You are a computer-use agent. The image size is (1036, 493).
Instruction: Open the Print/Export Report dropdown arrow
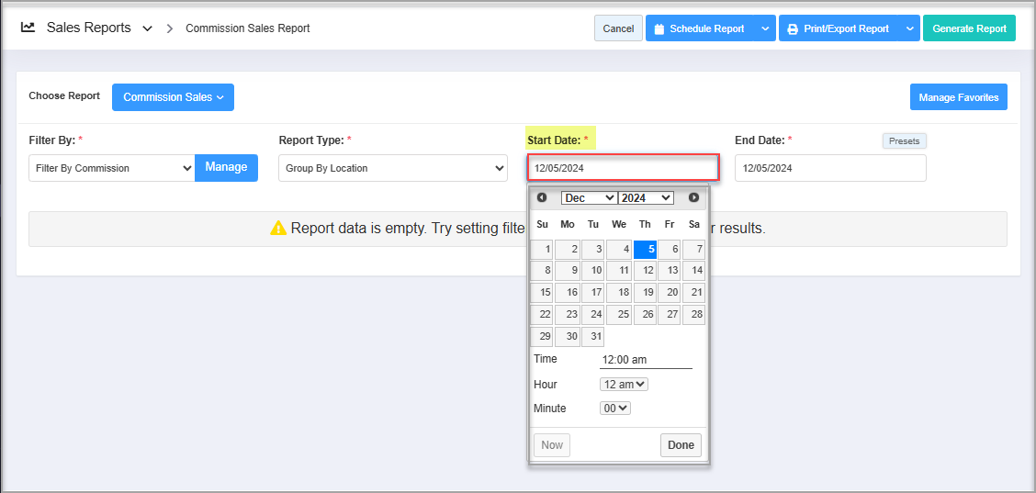[909, 28]
